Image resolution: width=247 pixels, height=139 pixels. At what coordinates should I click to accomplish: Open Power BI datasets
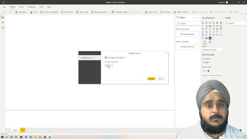coord(49,12)
